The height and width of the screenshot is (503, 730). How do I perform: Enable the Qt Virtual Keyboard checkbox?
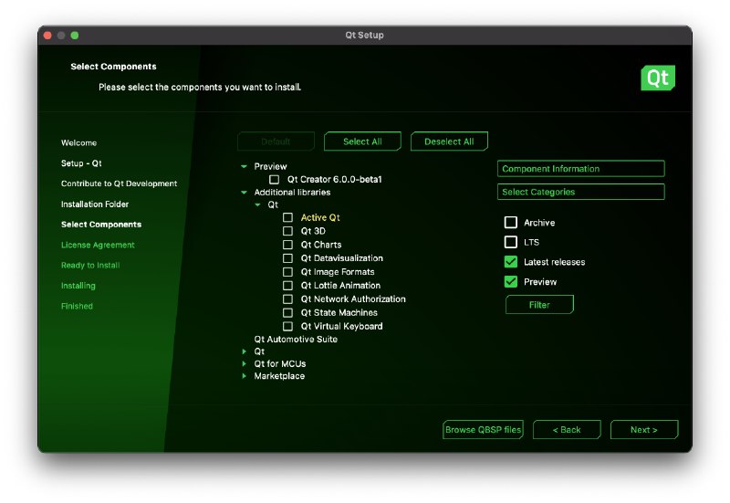click(x=287, y=326)
